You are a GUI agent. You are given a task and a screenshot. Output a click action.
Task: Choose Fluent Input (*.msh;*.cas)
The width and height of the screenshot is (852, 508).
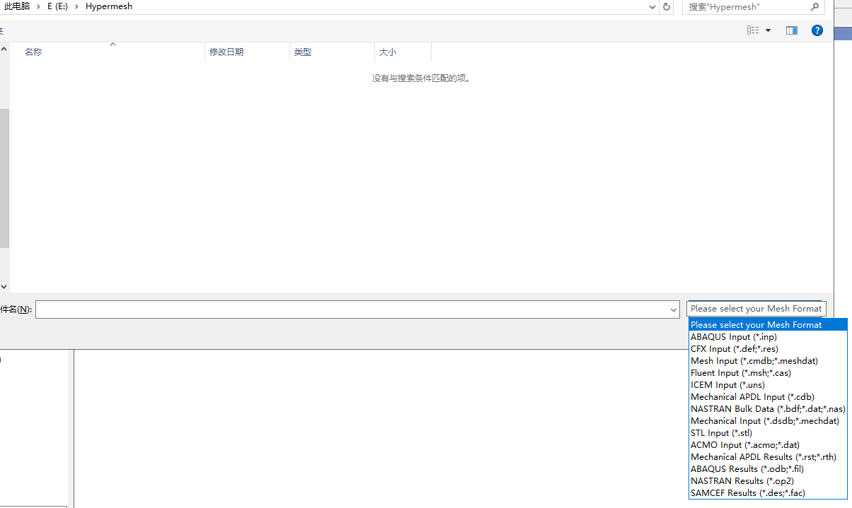click(768, 373)
